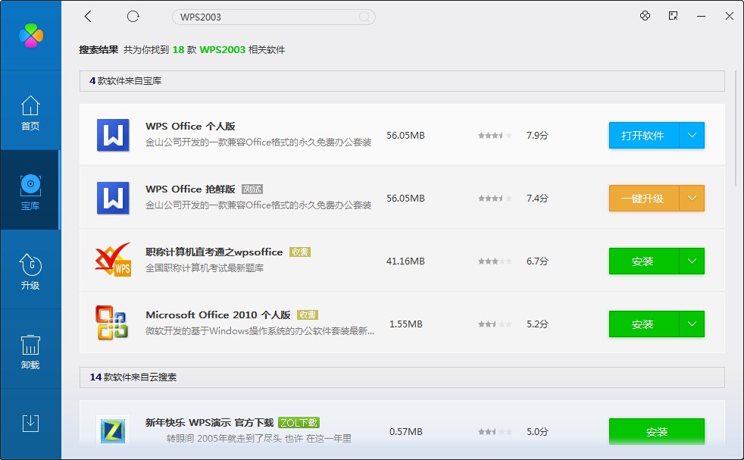
Task: Switch to 升级 upgrade section
Action: point(30,272)
